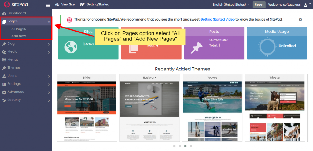
Task: Open the Getting Started Video link
Action: click(217, 19)
